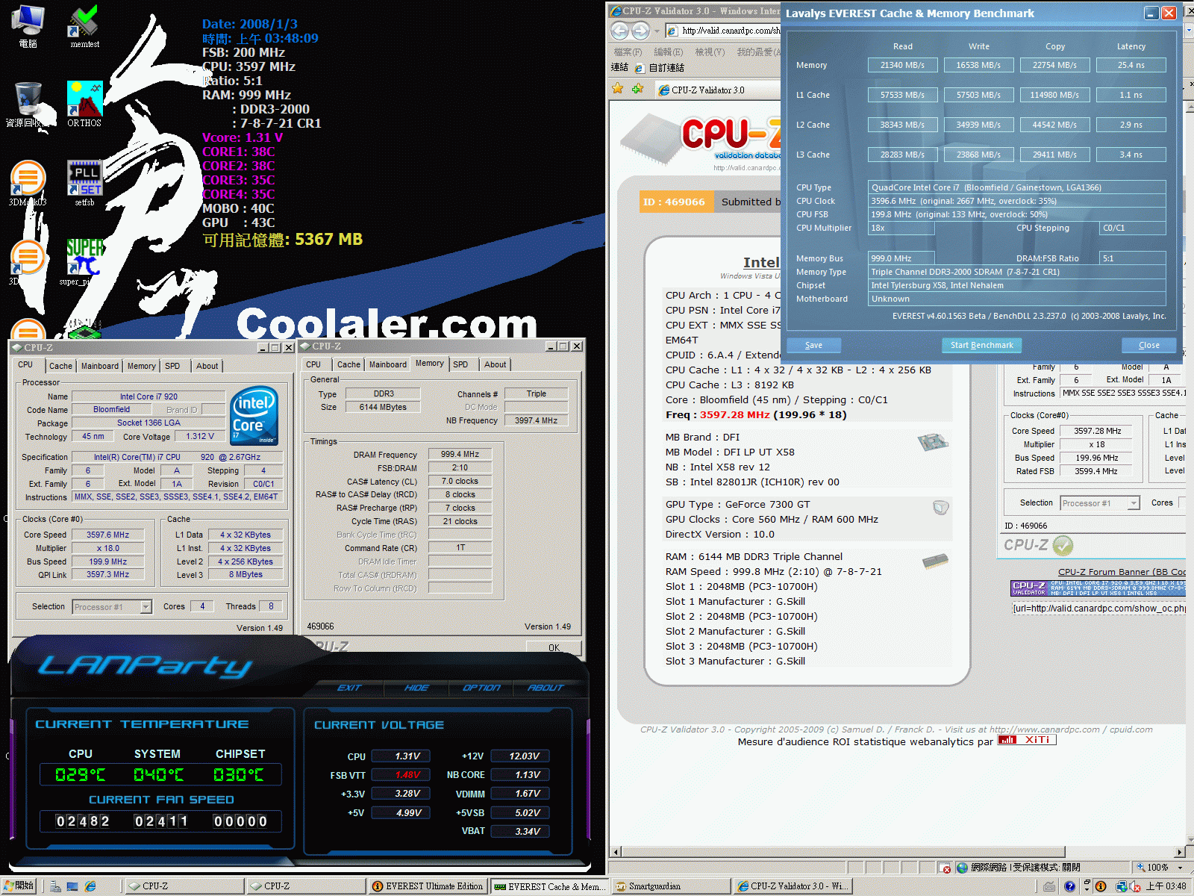Open the 檔案(F) menu in Internet Explorer
The image size is (1194, 896).
tap(628, 52)
